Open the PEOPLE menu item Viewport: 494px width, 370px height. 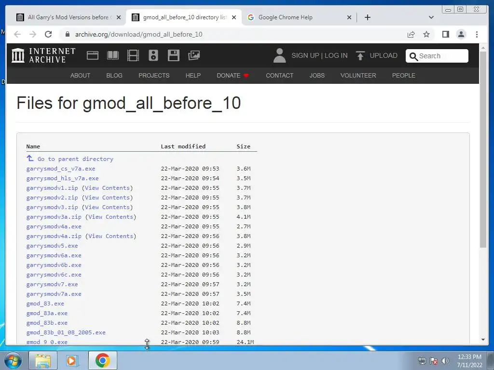pyautogui.click(x=404, y=76)
